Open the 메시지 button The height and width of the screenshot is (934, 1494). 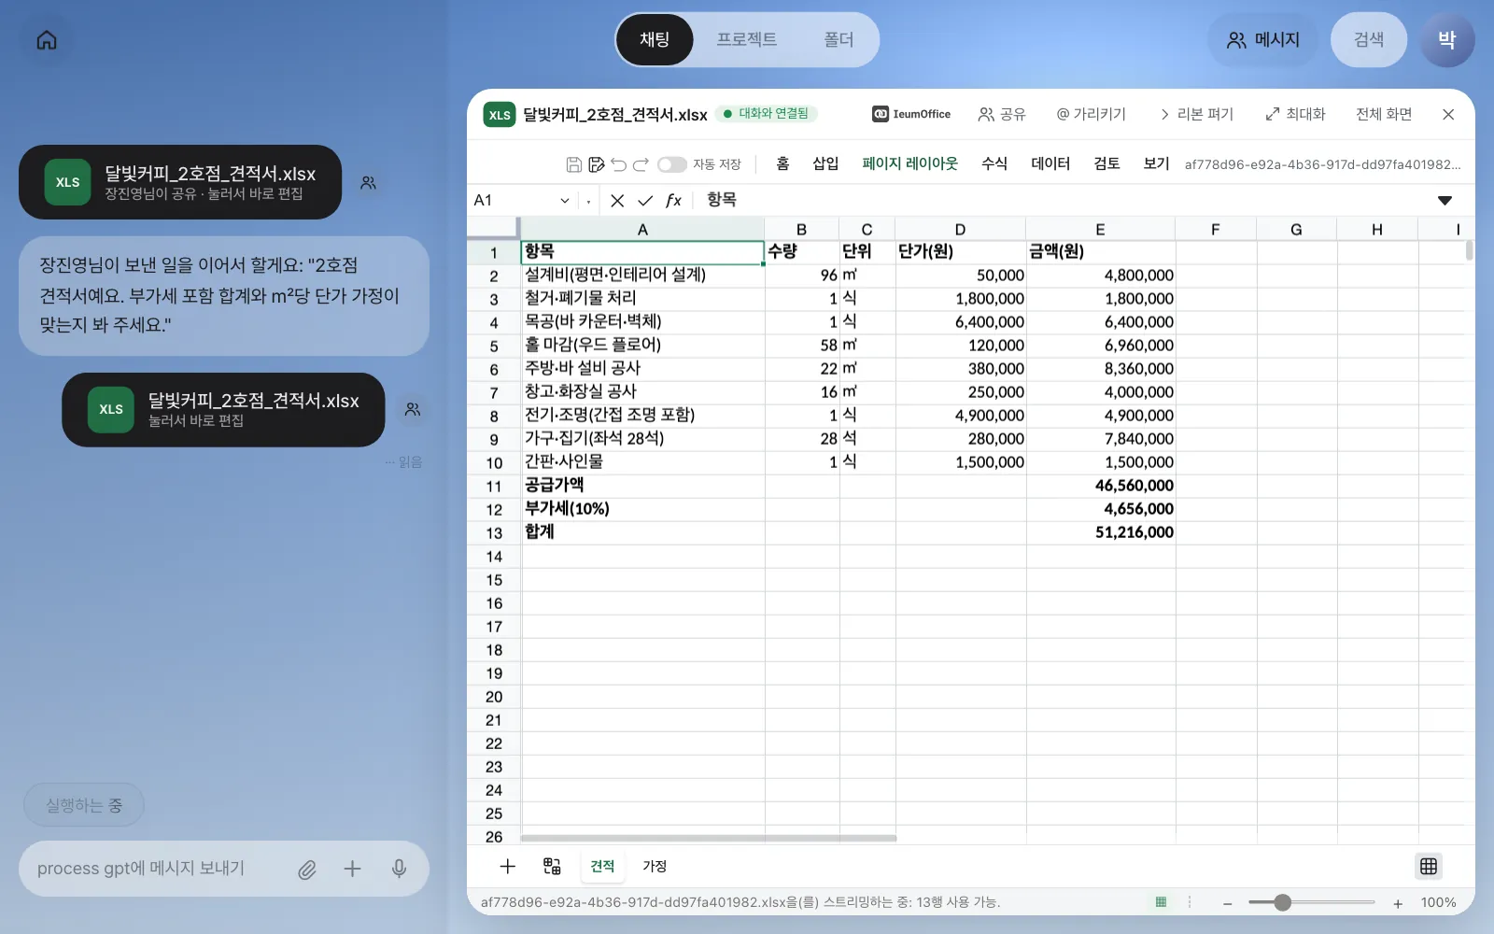coord(1263,40)
